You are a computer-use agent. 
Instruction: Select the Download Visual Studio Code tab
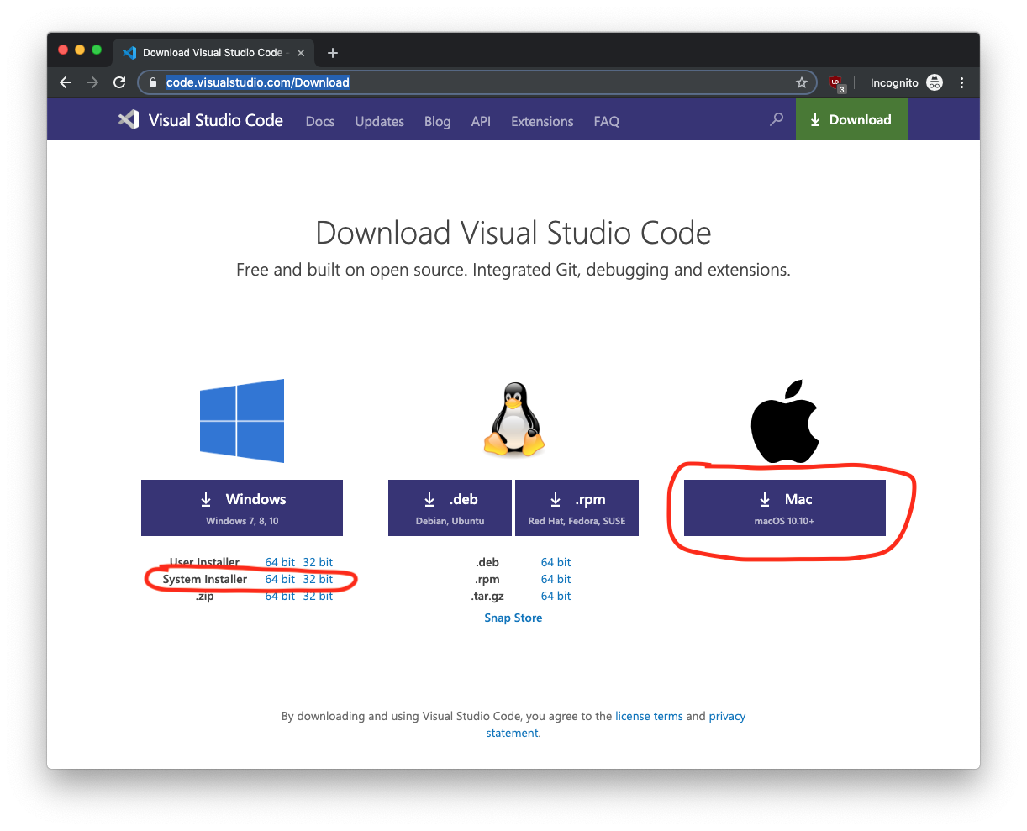pyautogui.click(x=214, y=52)
